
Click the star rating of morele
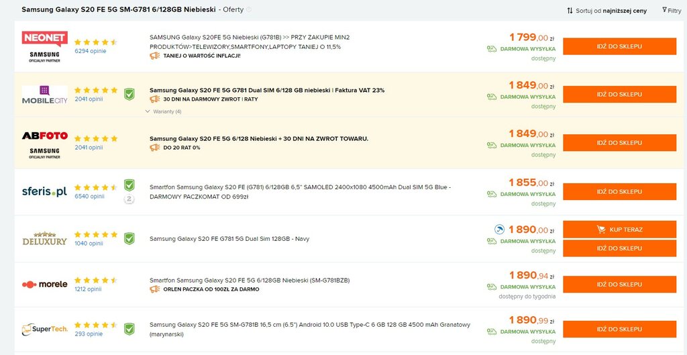96,280
